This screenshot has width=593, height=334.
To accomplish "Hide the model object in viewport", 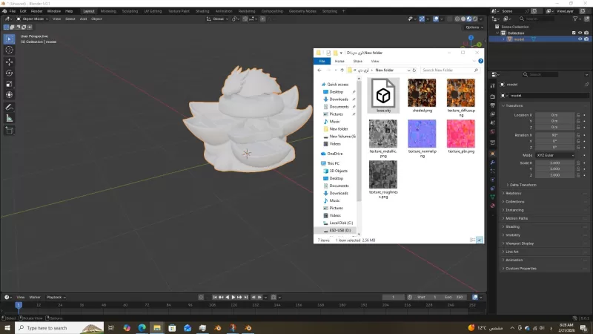I will (580, 39).
